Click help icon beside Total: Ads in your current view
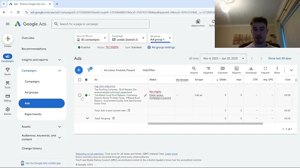Screen dimensions: 300x168 [129, 110]
